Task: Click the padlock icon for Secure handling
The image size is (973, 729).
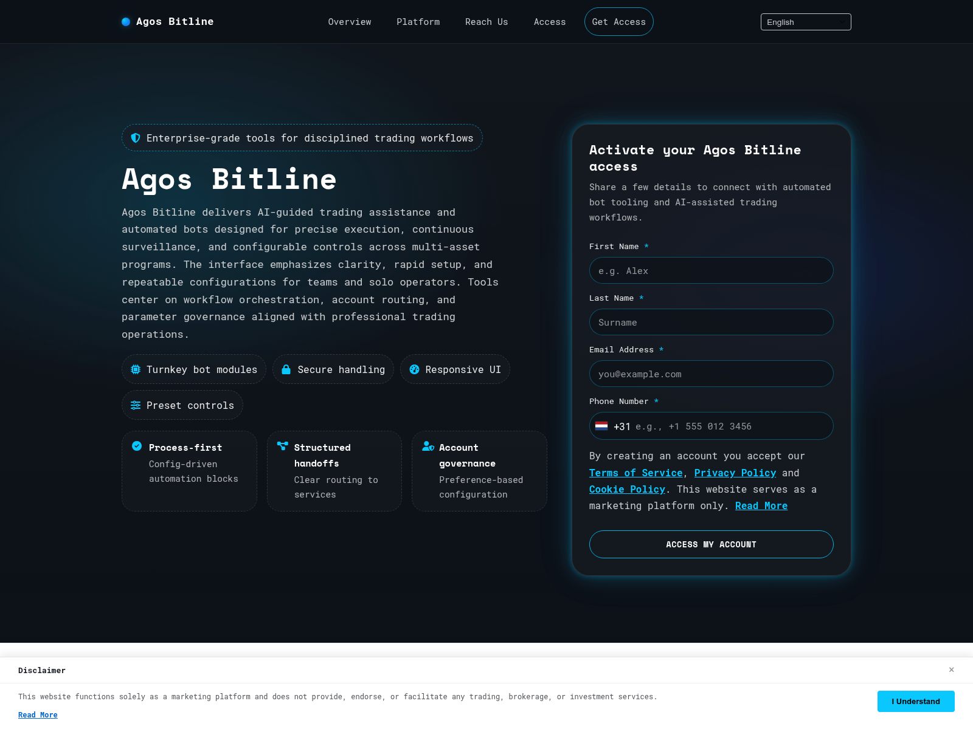Action: click(286, 369)
